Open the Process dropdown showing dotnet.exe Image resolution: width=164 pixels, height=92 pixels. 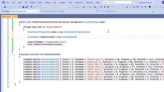point(25,11)
